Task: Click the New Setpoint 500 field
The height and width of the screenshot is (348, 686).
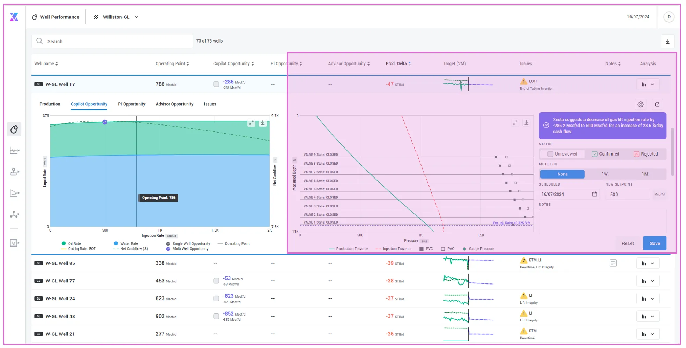Action: [628, 194]
